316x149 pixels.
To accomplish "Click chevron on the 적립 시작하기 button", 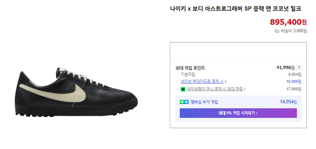I will coord(257,113).
